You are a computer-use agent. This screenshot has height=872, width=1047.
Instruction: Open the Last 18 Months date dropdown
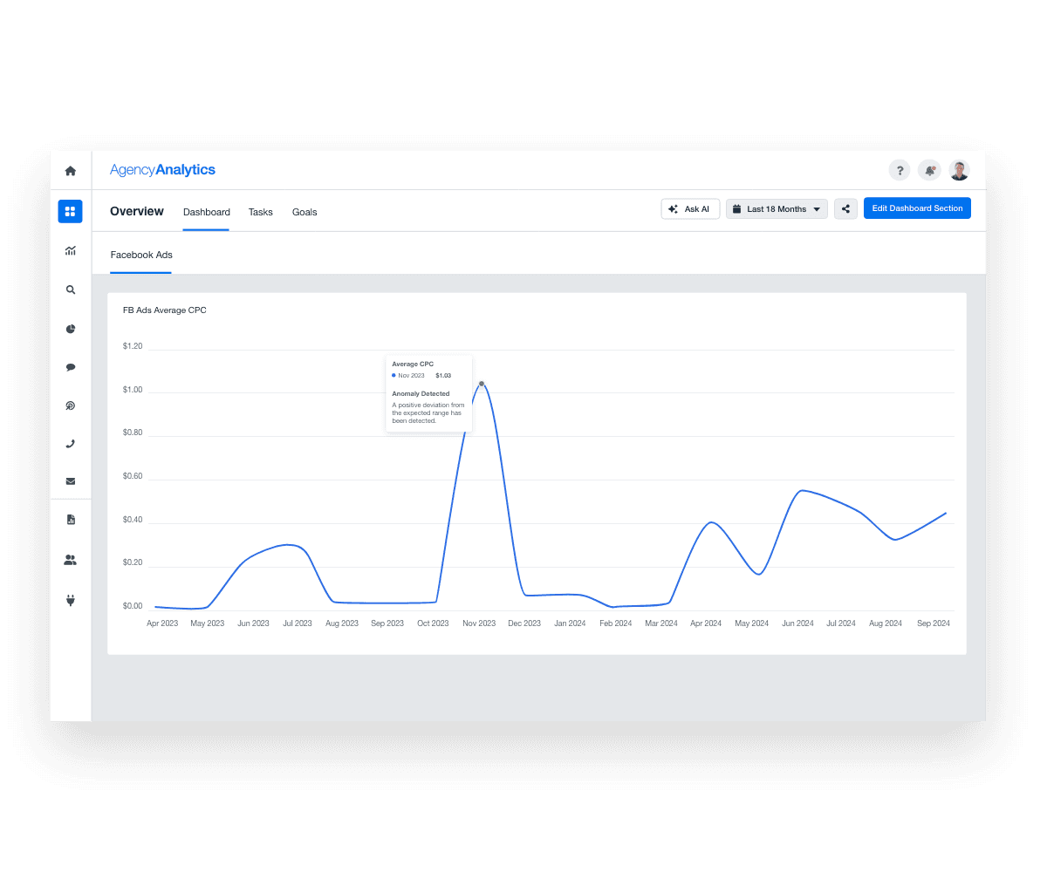[776, 208]
